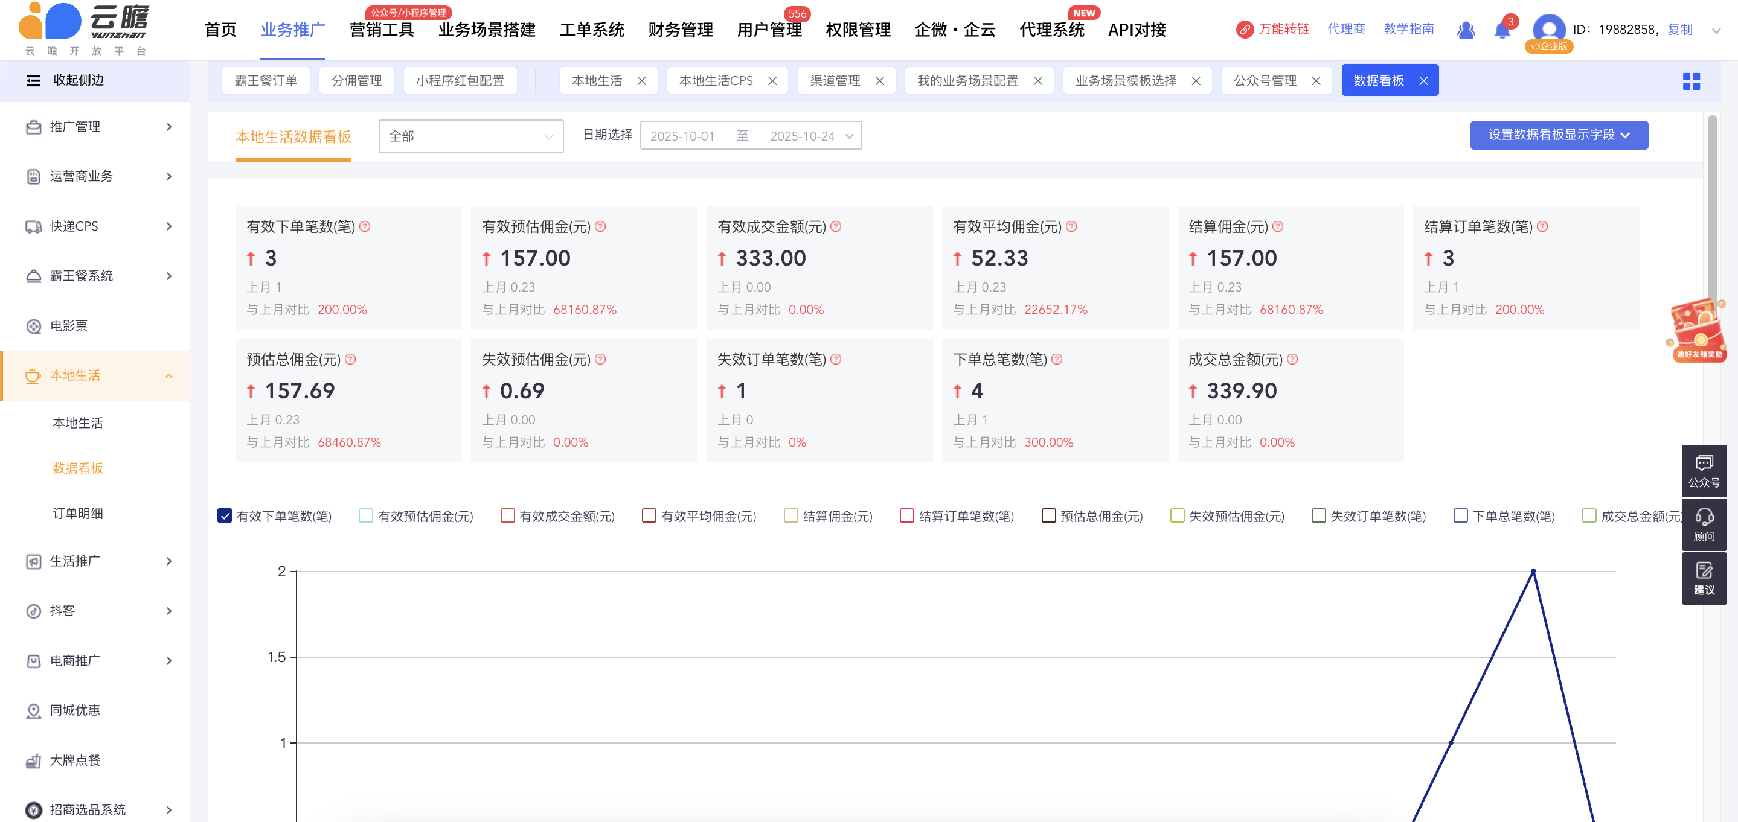Open the 顾问 headset icon
Image resolution: width=1738 pixels, height=822 pixels.
1704,524
